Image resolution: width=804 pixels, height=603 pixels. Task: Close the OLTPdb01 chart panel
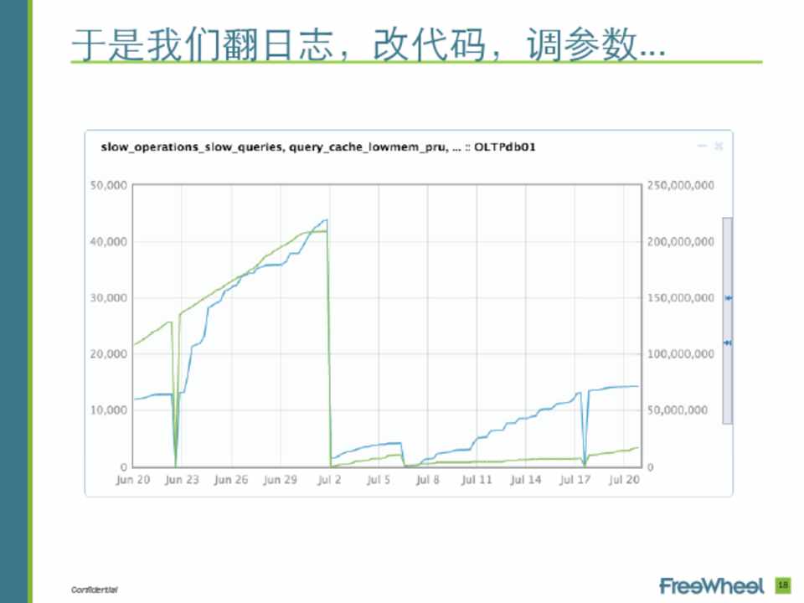[x=718, y=147]
